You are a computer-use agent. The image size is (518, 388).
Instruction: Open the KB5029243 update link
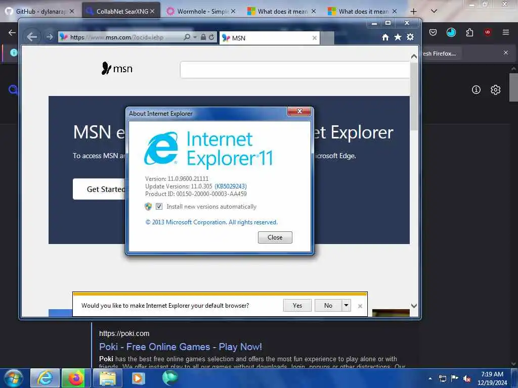pyautogui.click(x=231, y=186)
